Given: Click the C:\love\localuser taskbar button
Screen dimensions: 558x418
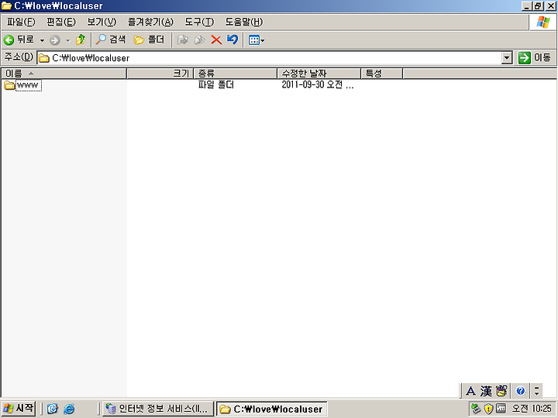Looking at the screenshot, I should click(272, 409).
